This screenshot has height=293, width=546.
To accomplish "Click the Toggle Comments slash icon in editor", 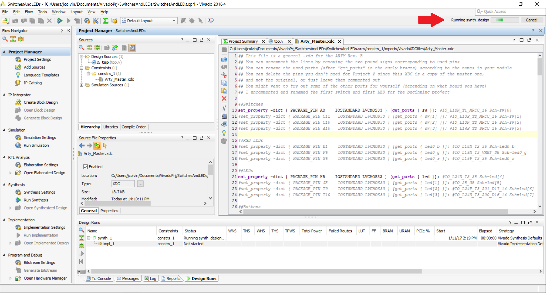I will (x=224, y=108).
